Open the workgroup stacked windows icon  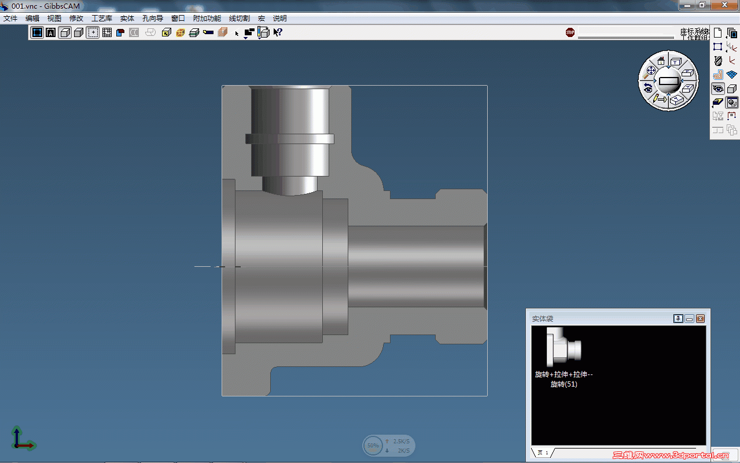(732, 33)
